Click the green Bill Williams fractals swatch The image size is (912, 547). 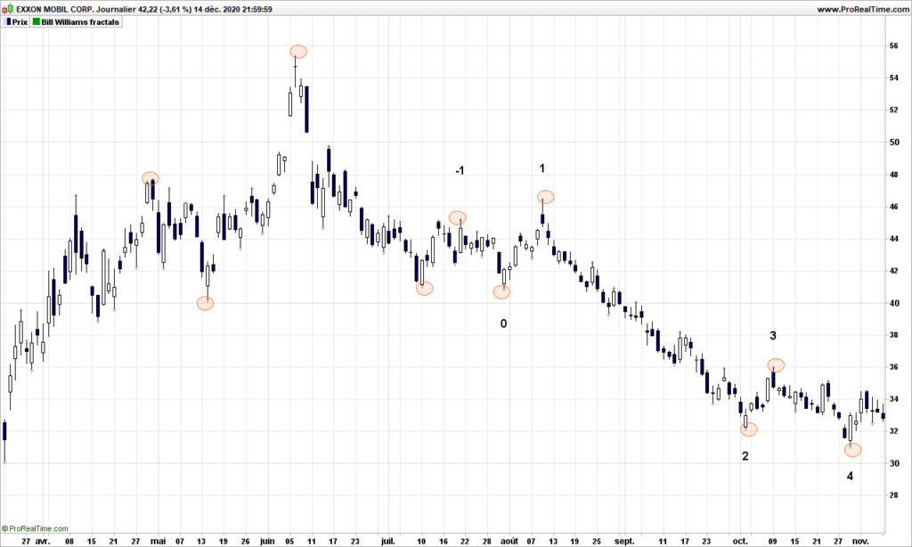(x=36, y=22)
